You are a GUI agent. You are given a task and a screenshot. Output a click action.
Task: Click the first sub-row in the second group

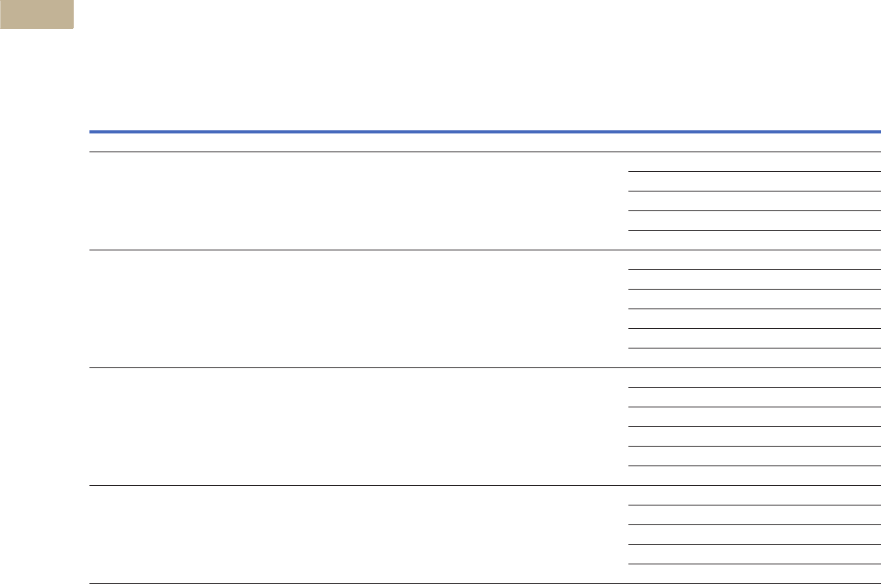click(x=754, y=260)
